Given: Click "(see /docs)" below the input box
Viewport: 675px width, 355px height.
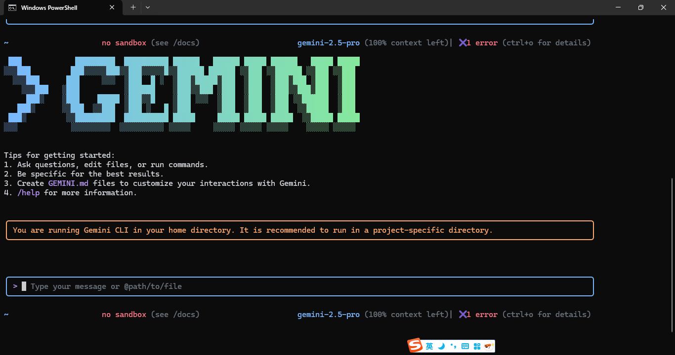Looking at the screenshot, I should point(175,315).
